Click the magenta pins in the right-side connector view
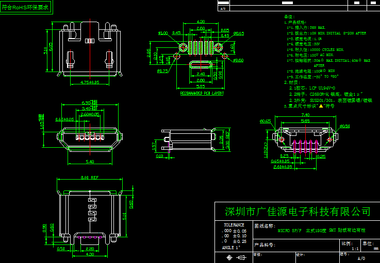 pyautogui.click(x=305, y=145)
